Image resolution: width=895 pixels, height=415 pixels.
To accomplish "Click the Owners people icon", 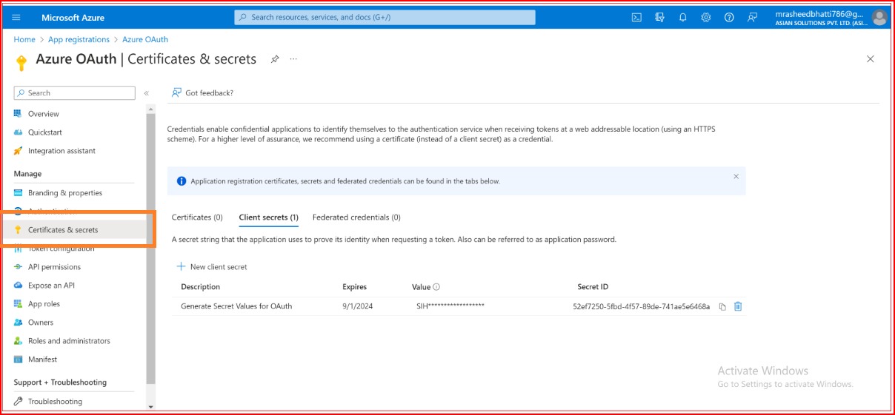I will click(x=18, y=323).
